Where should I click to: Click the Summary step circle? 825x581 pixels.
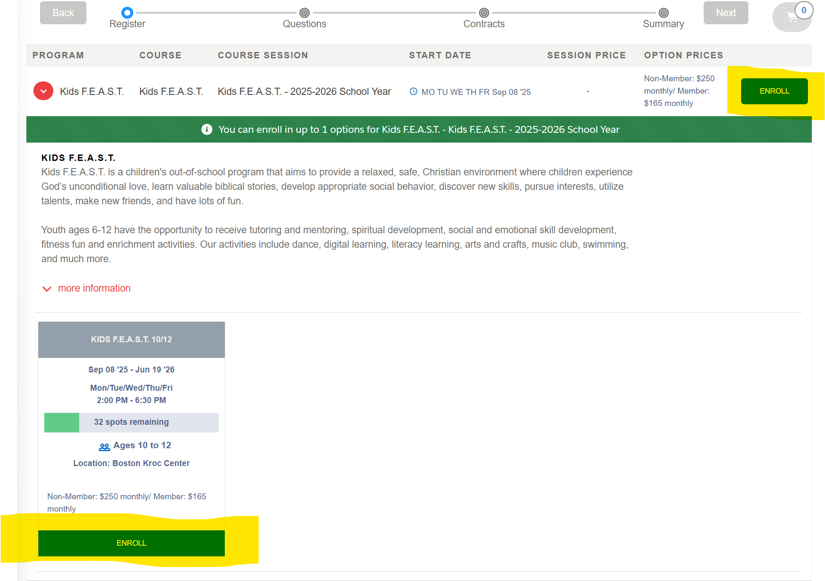tap(663, 13)
